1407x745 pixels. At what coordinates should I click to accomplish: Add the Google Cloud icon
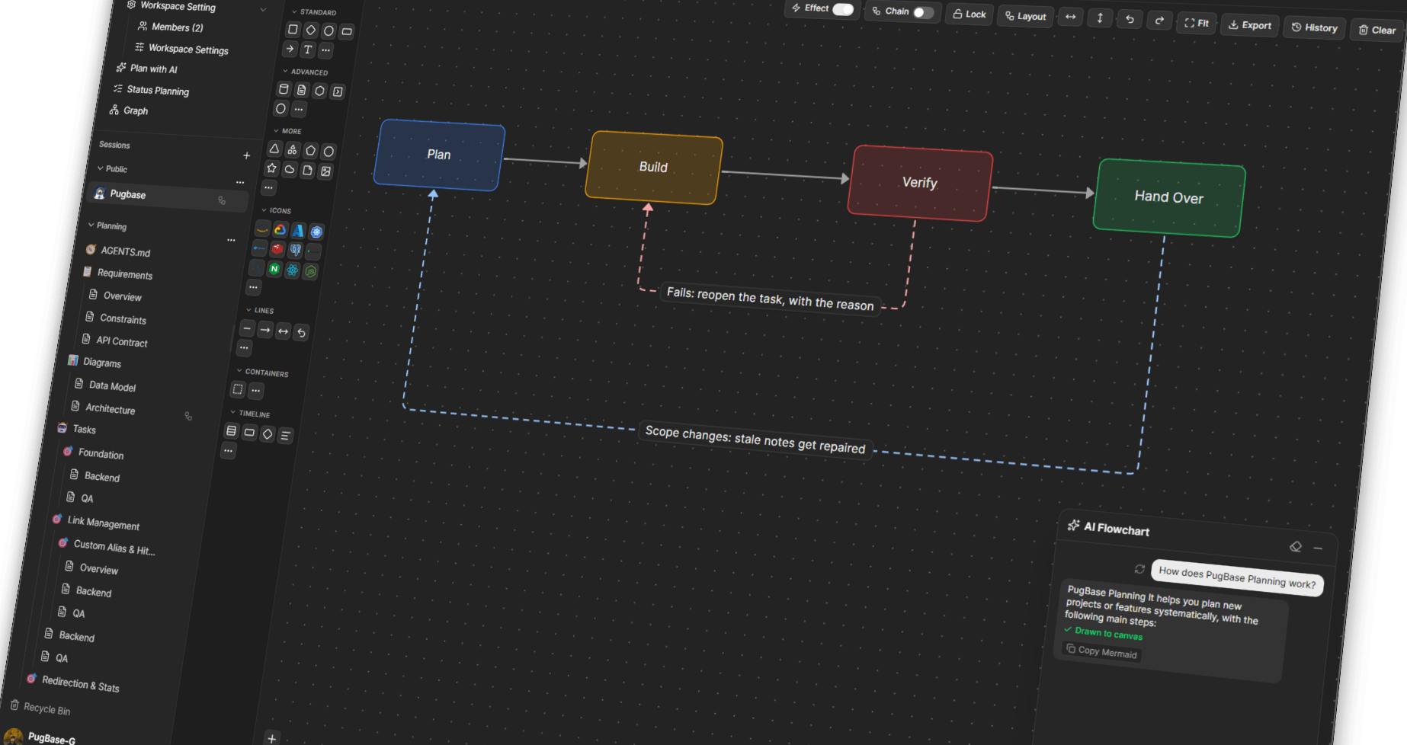tap(280, 229)
